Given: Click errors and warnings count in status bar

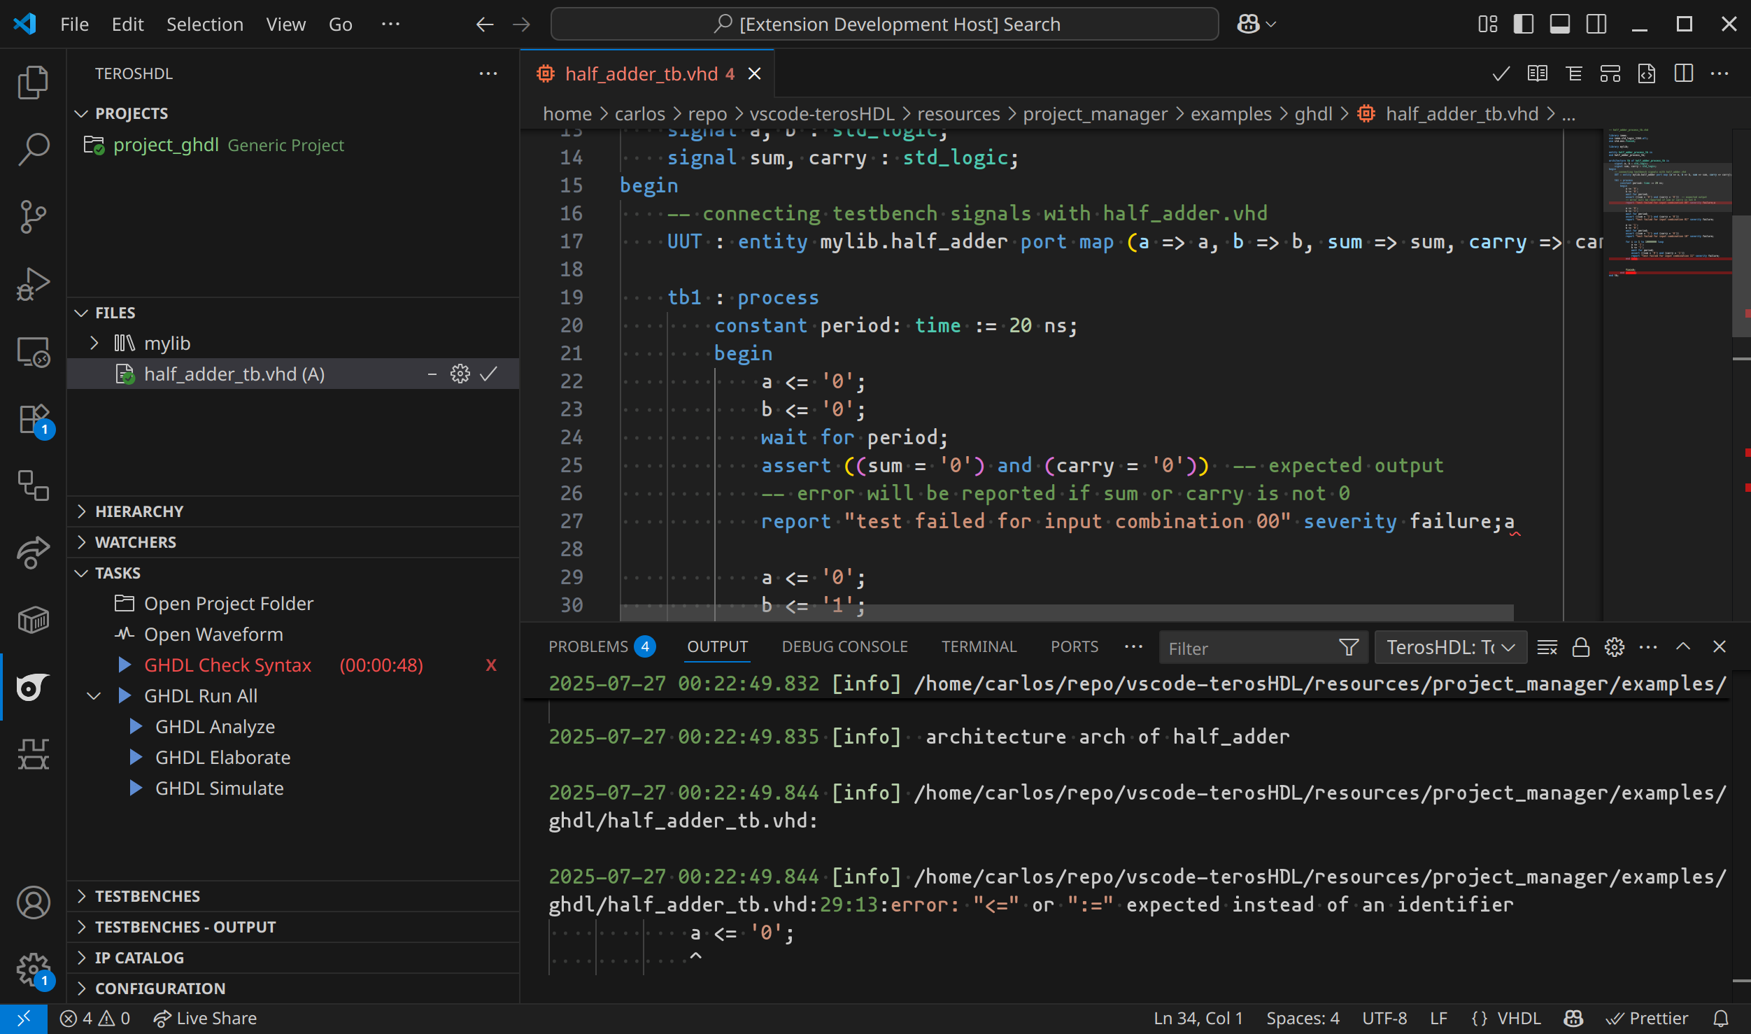Looking at the screenshot, I should (95, 1019).
